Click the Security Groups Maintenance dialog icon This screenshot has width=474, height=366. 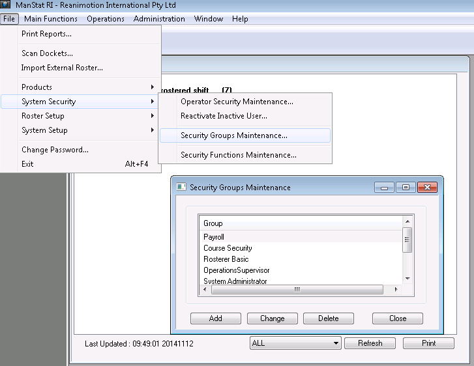tap(182, 188)
